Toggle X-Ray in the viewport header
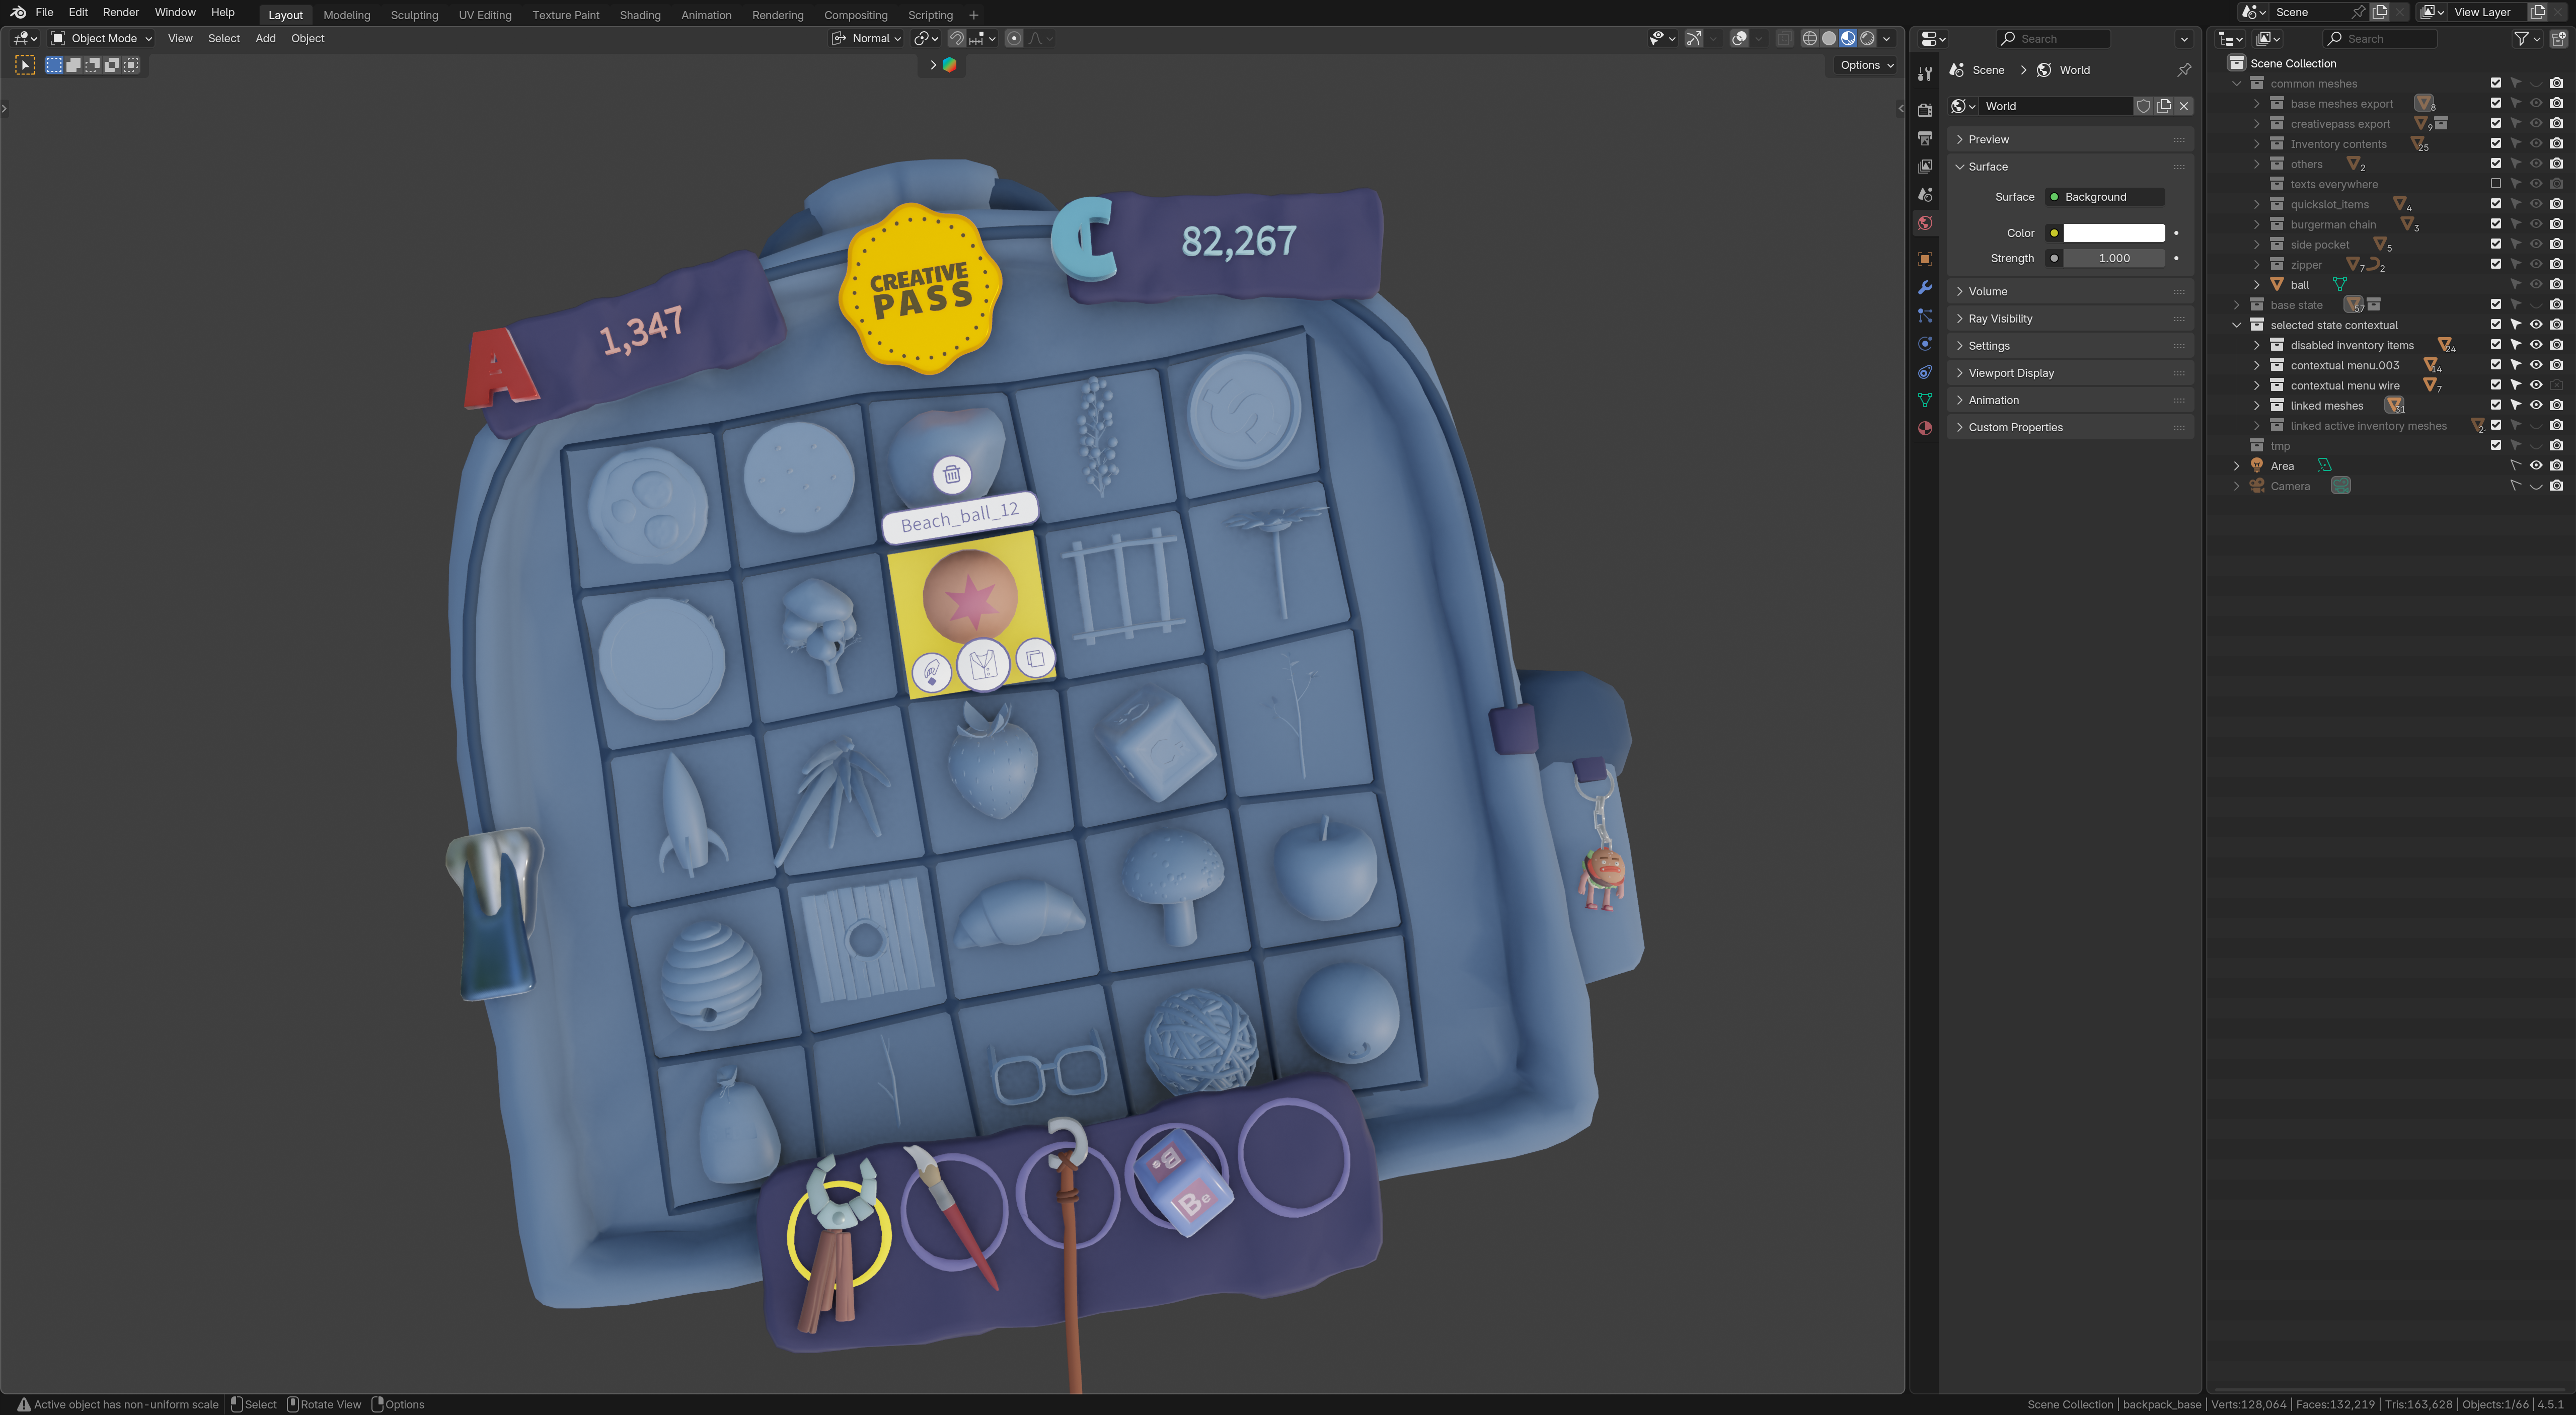This screenshot has height=1415, width=2576. coord(1784,38)
